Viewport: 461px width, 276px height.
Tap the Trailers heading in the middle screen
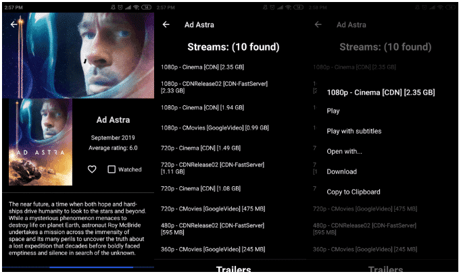[233, 269]
